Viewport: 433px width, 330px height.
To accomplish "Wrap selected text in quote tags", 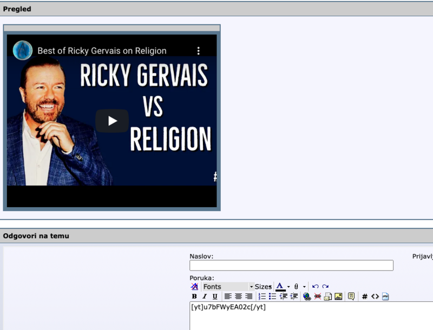I will point(351,296).
